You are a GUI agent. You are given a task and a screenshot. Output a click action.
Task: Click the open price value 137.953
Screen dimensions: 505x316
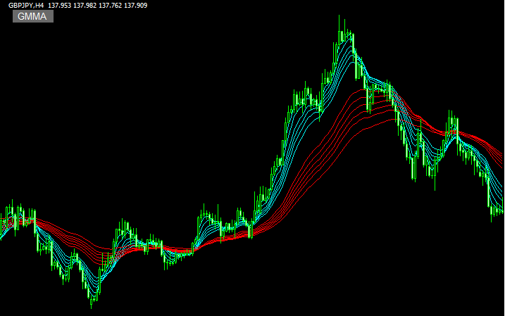[x=60, y=5]
